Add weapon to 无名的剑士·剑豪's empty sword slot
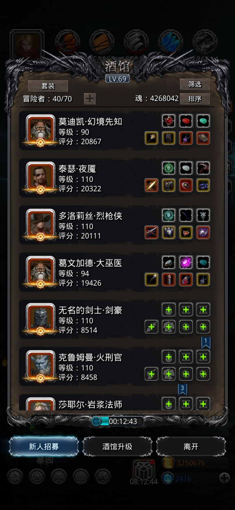Viewport: 235px width, 510px height. 151,327
